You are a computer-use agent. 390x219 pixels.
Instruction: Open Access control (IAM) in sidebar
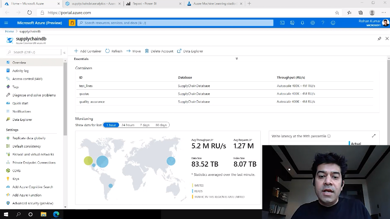pyautogui.click(x=27, y=79)
